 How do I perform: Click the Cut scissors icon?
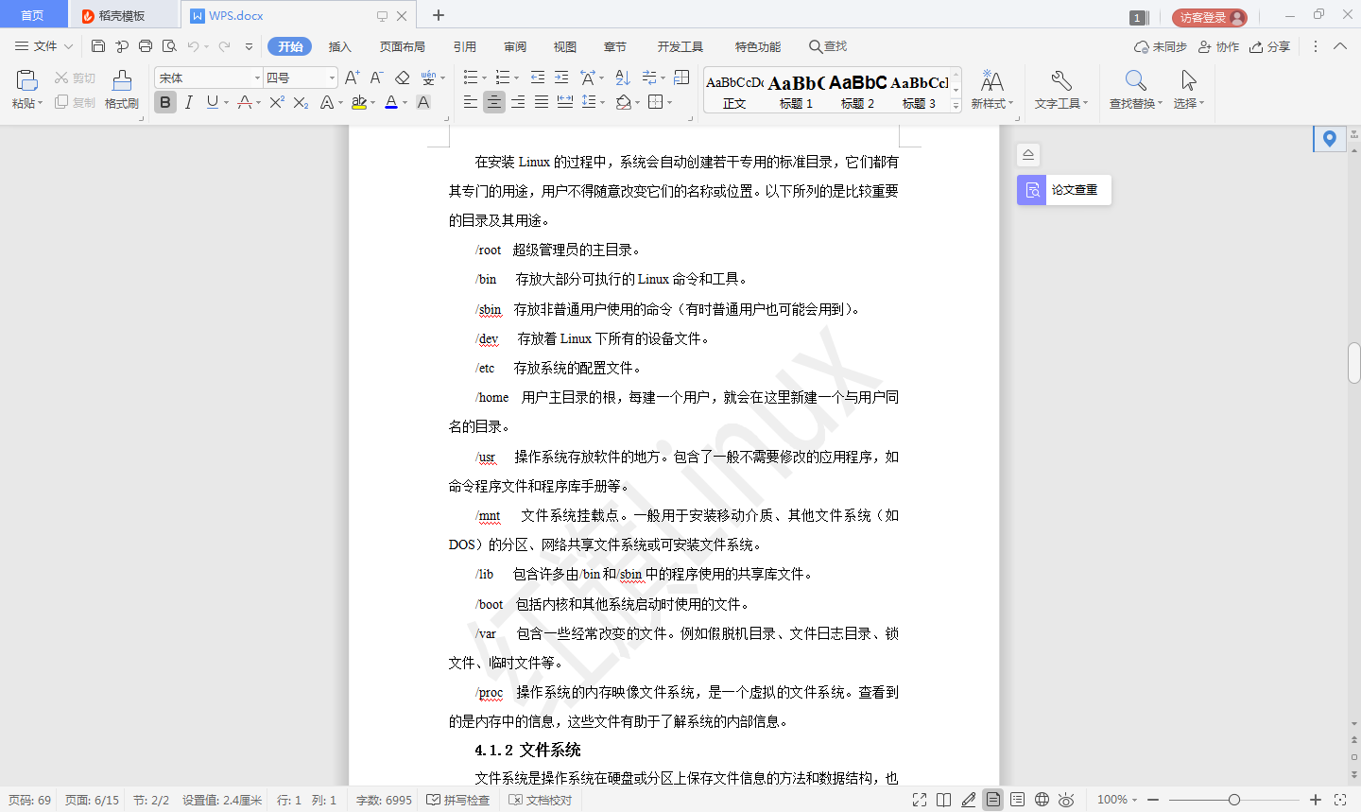click(61, 78)
